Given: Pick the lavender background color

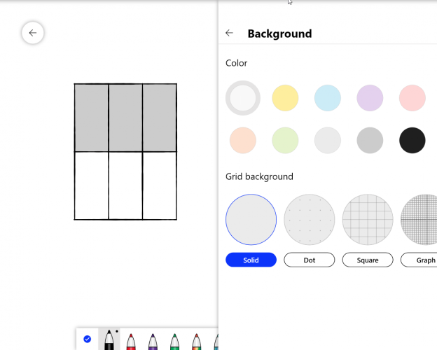Looking at the screenshot, I should click(370, 98).
